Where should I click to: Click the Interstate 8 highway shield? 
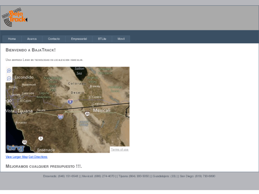(x=70, y=102)
